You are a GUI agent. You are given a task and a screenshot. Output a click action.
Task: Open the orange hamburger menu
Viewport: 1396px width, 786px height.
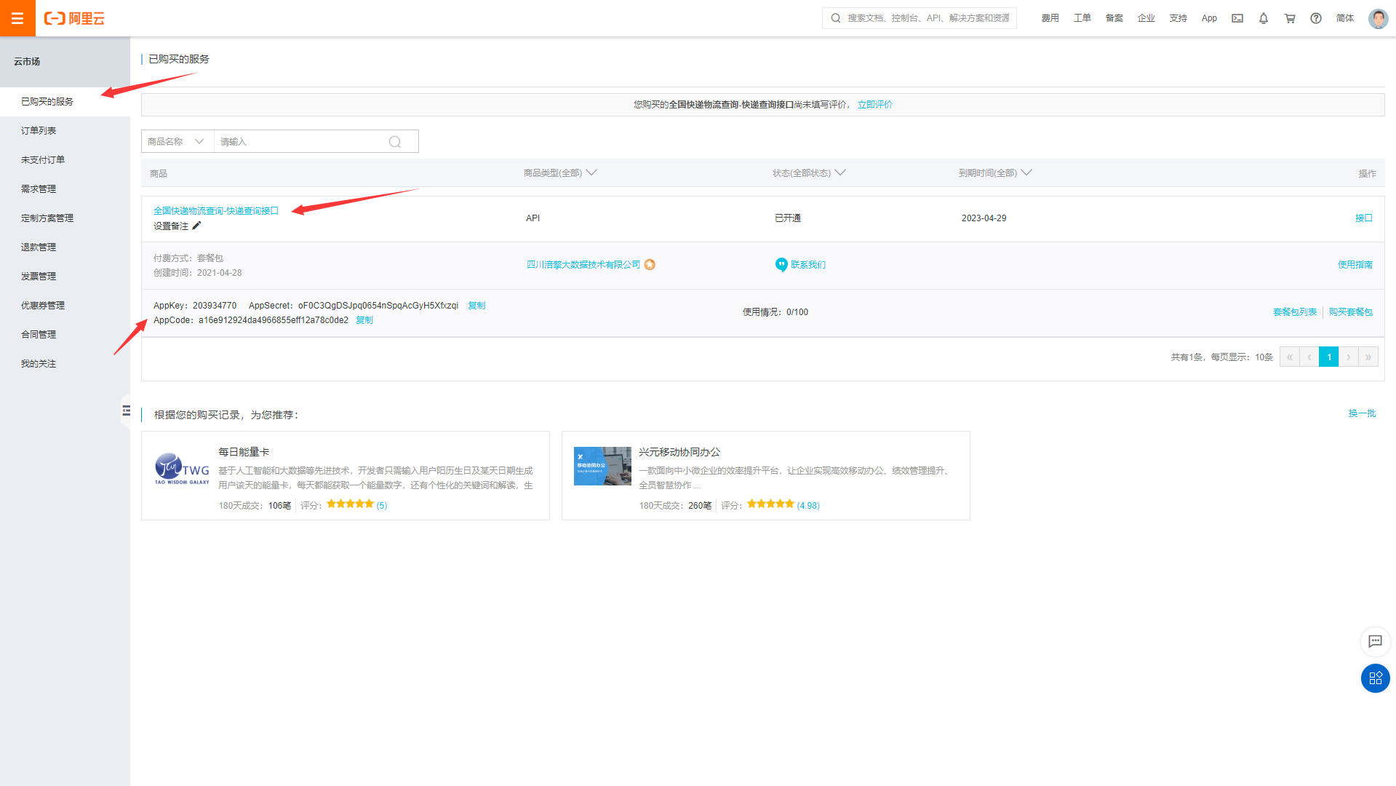coord(17,18)
